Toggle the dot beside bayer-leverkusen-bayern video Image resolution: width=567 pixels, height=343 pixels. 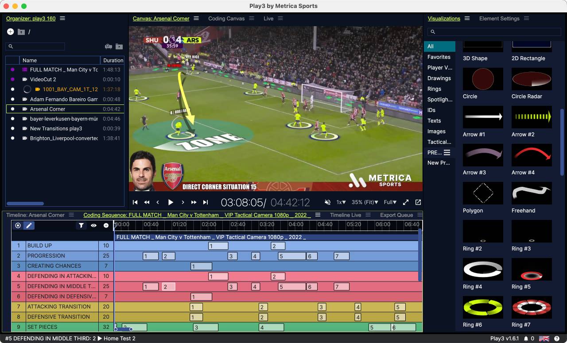point(12,119)
